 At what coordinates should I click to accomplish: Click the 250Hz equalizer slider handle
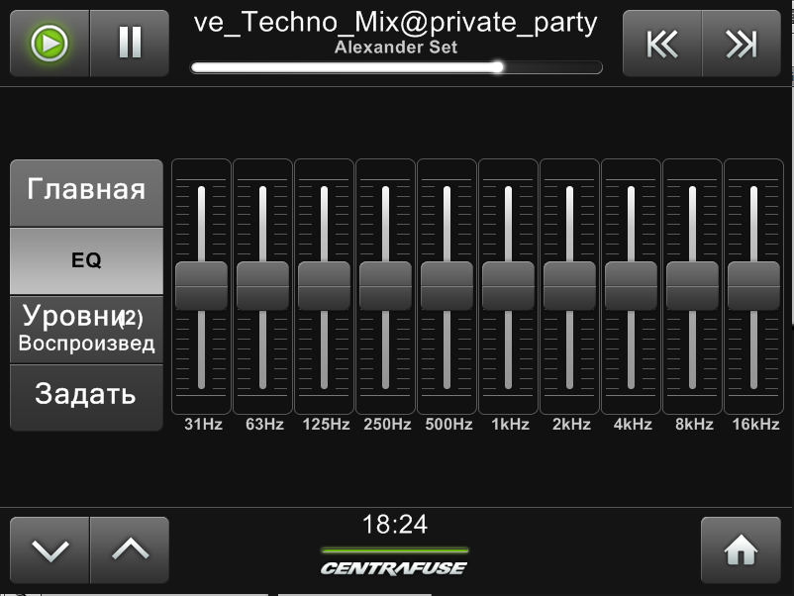[385, 286]
